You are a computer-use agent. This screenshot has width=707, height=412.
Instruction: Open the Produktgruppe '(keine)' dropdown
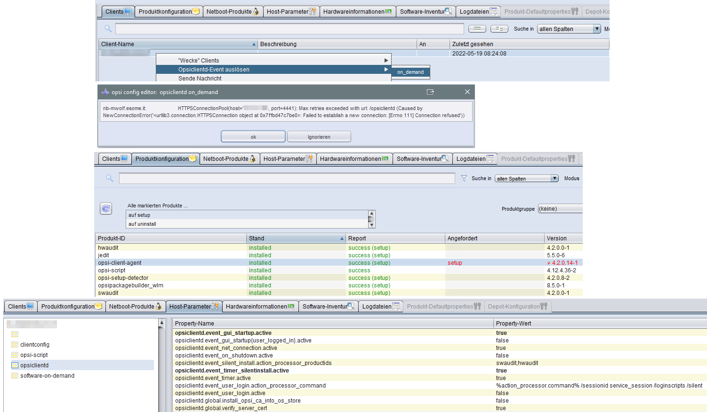[x=560, y=209]
